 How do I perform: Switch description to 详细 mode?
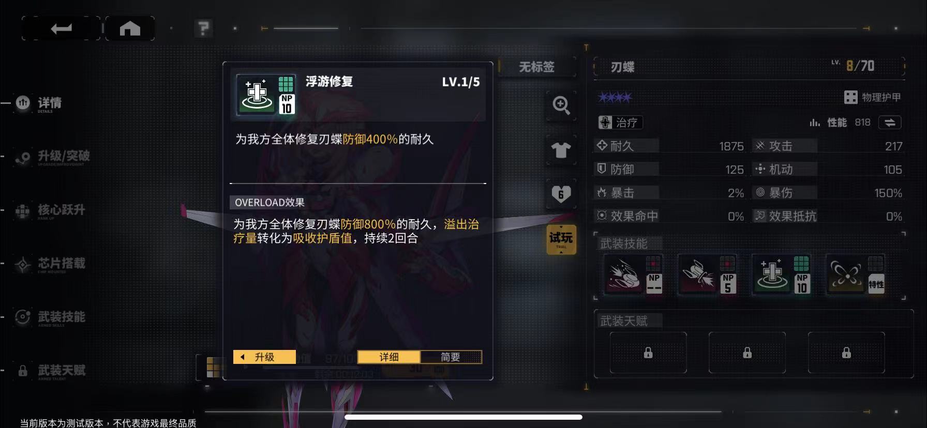(389, 357)
